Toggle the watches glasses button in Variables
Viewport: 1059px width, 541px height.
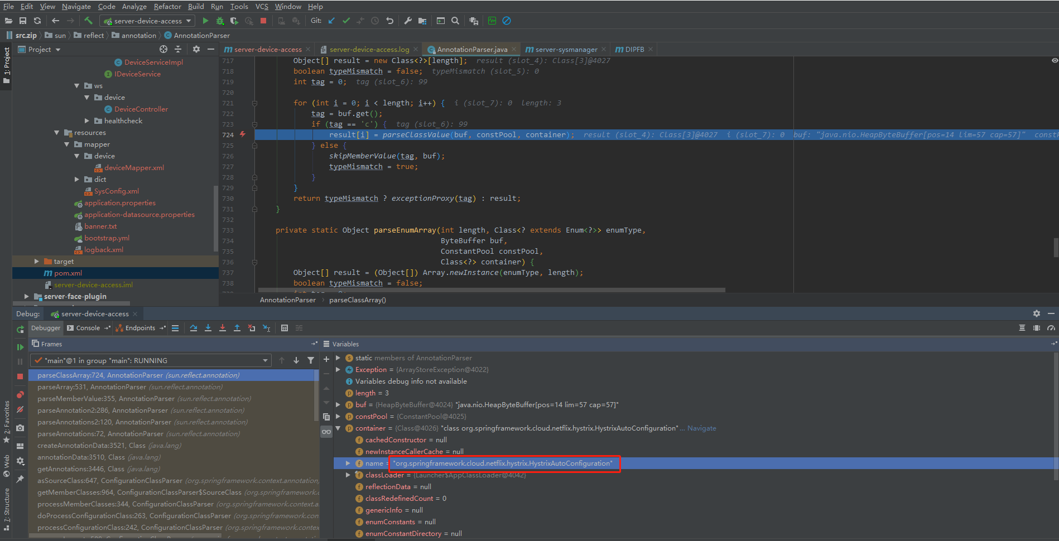[x=326, y=432]
